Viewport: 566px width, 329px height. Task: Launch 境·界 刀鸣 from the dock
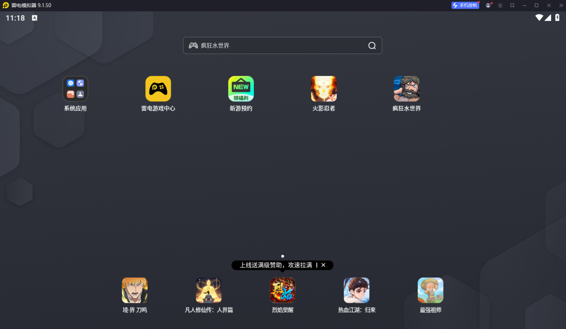135,290
